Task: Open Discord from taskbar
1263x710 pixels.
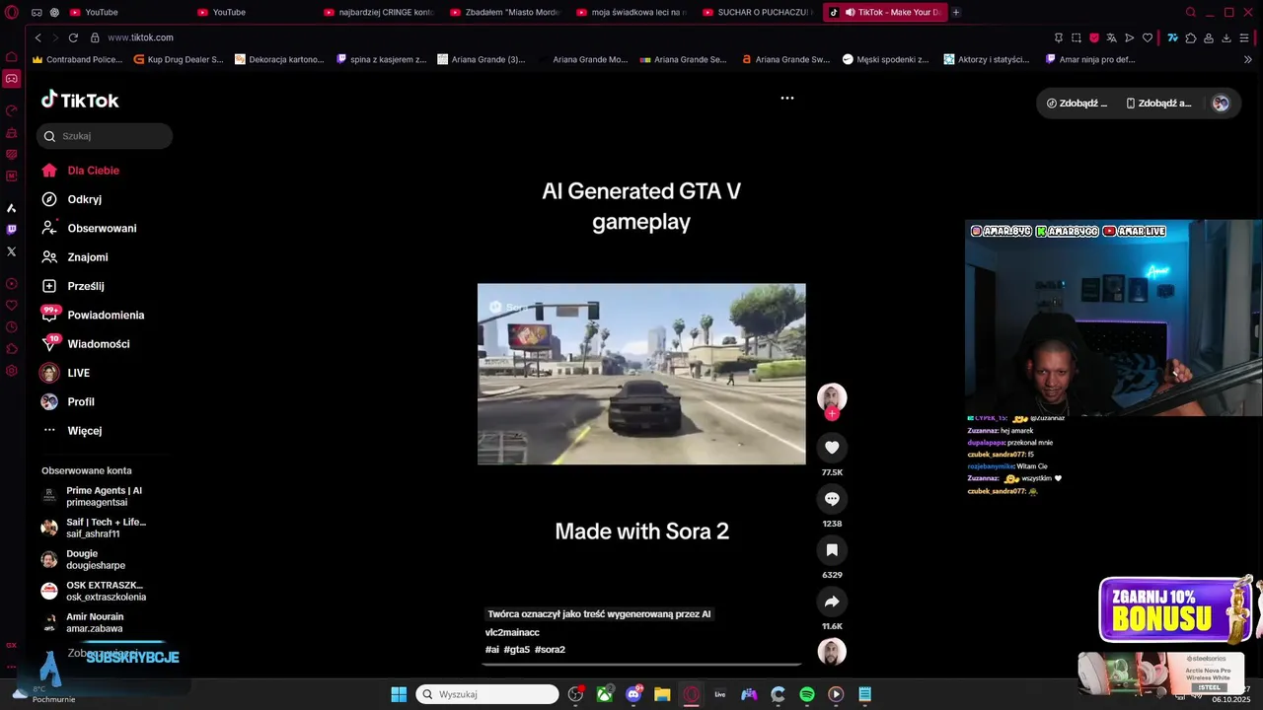Action: 633,694
